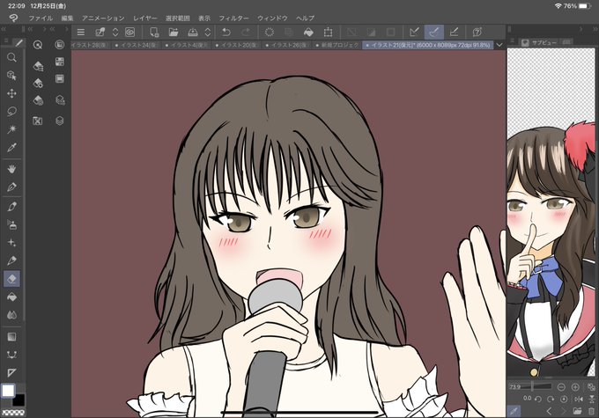Click the Sub View zoom-in plus button

point(575,387)
